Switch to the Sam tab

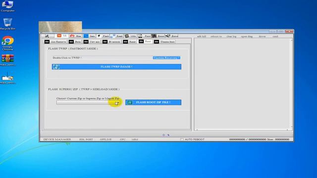tap(89, 36)
